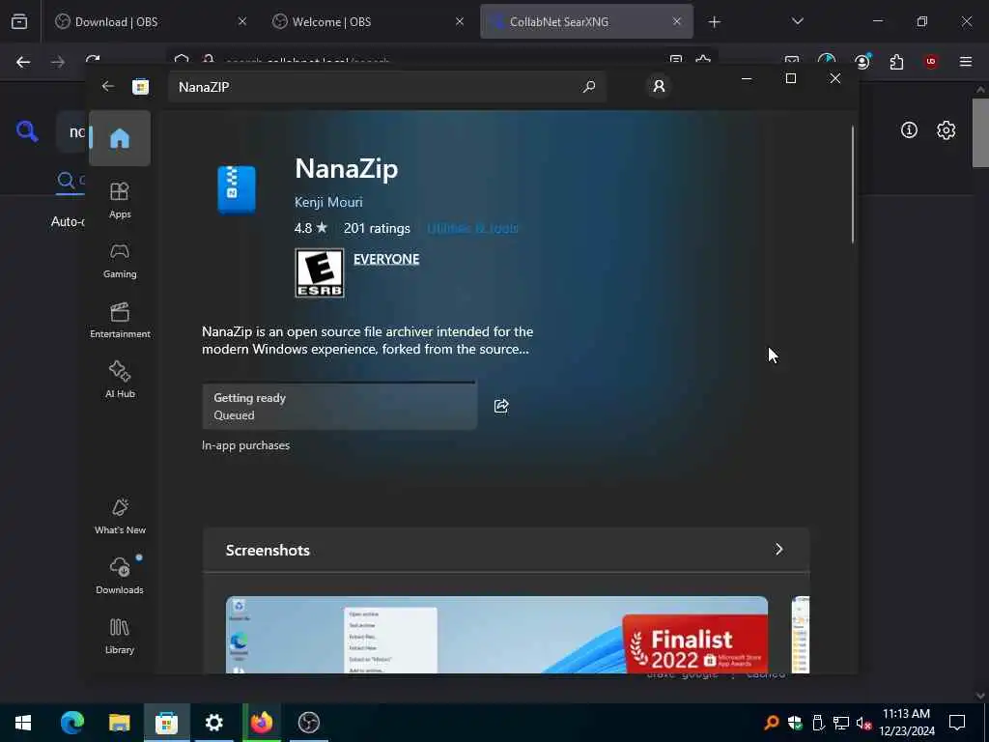Open the Gaming section in Store sidebar
The height and width of the screenshot is (742, 989).
120,260
